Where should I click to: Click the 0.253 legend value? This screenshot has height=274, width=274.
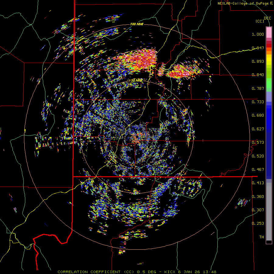pos(258,223)
